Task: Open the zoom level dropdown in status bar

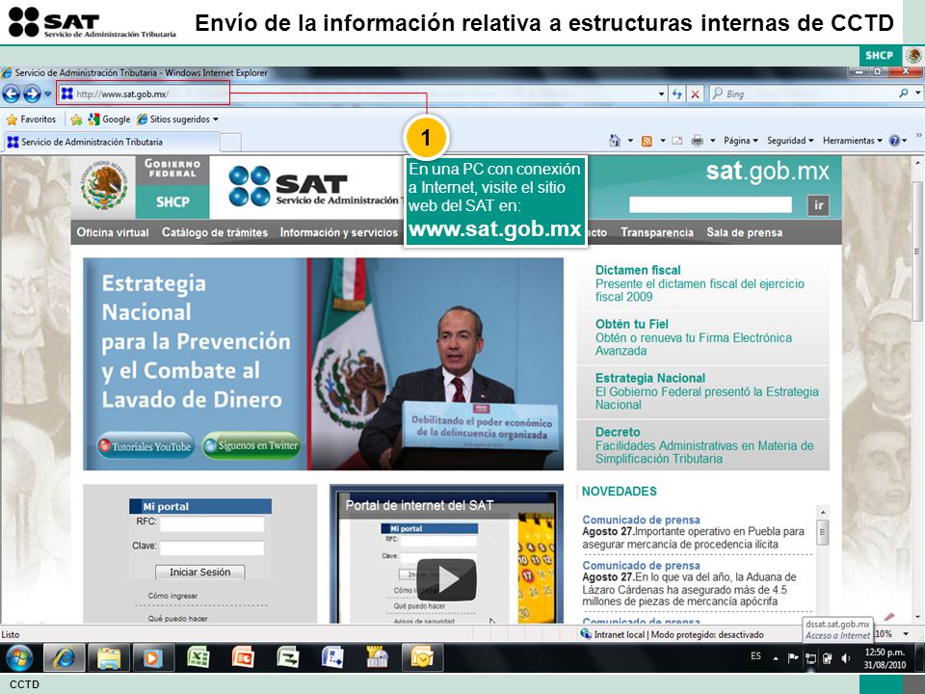Action: [906, 634]
